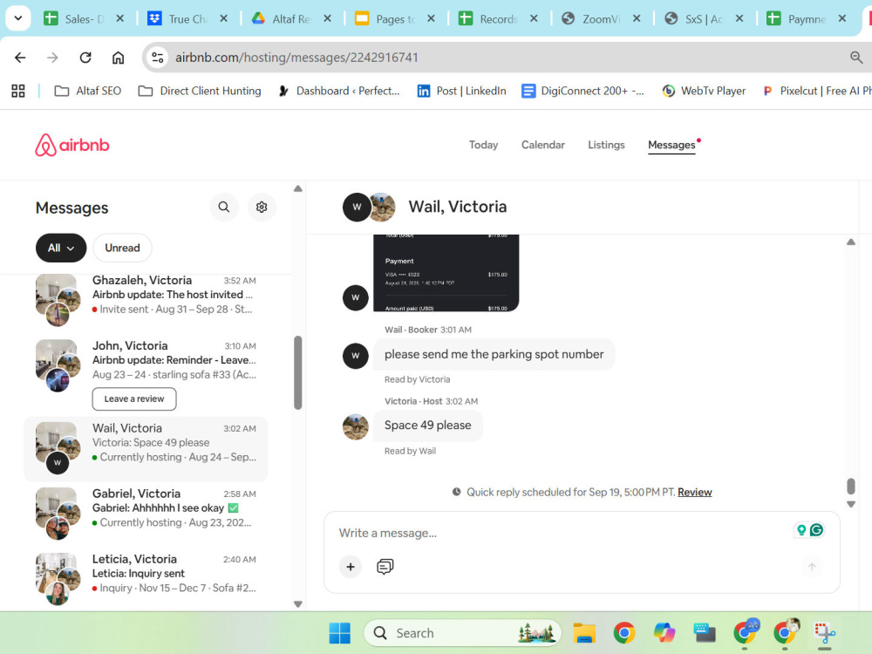The width and height of the screenshot is (872, 654).
Task: Reload the page
Action: [x=85, y=58]
